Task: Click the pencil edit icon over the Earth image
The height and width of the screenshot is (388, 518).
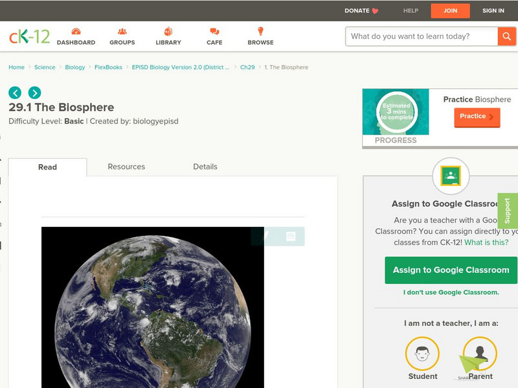Action: point(265,236)
